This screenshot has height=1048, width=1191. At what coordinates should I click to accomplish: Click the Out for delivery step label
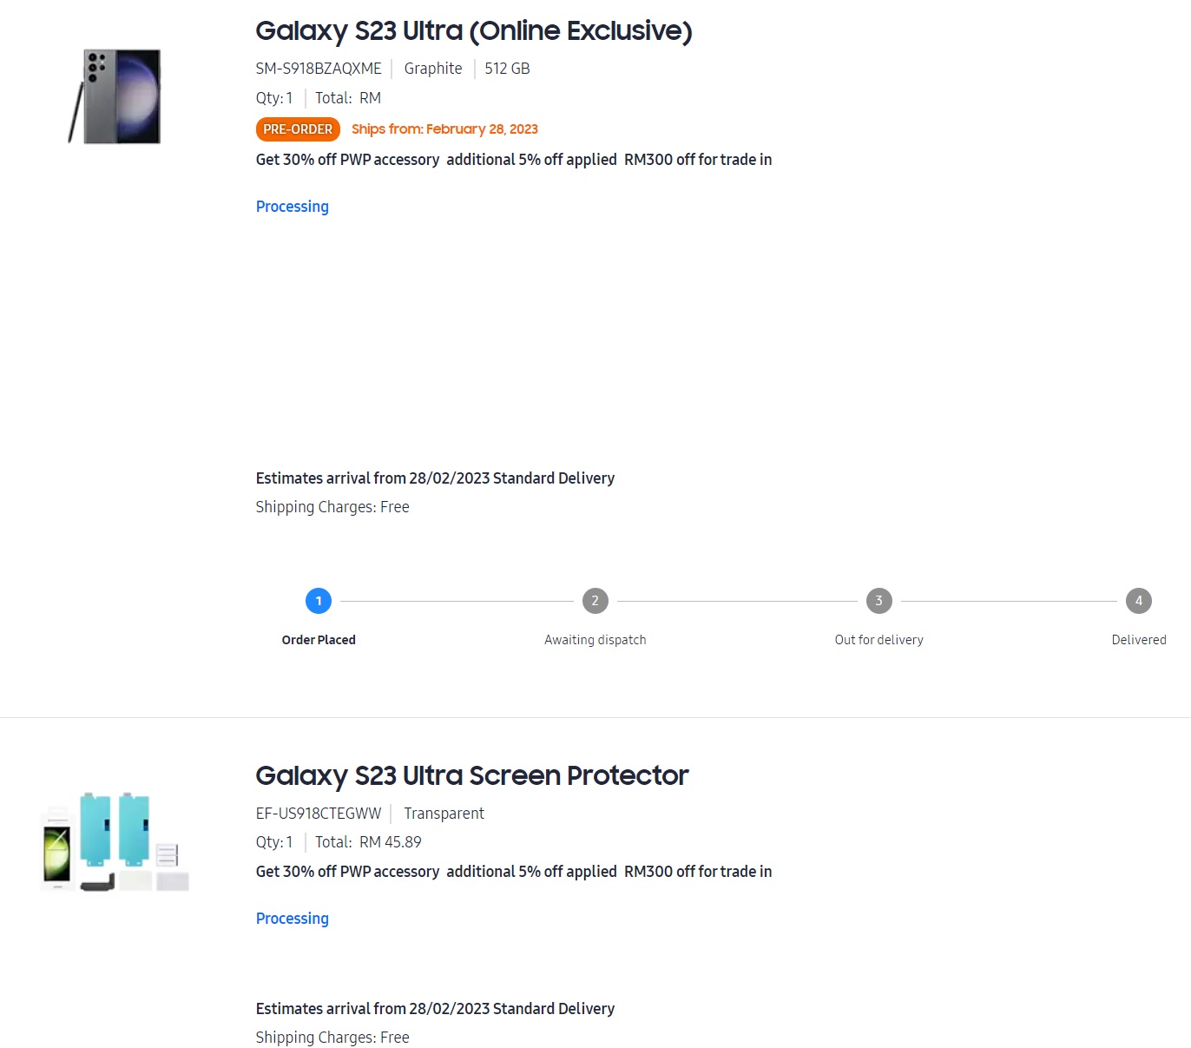click(x=879, y=640)
